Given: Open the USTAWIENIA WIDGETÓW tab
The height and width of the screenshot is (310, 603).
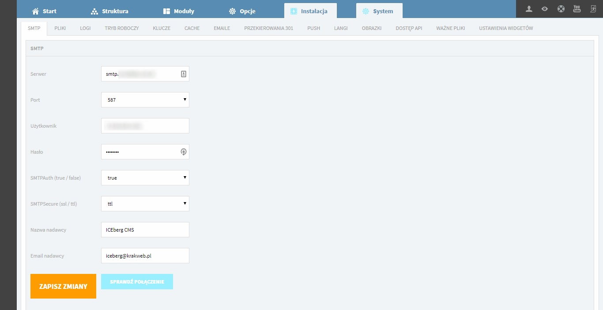Looking at the screenshot, I should (506, 28).
